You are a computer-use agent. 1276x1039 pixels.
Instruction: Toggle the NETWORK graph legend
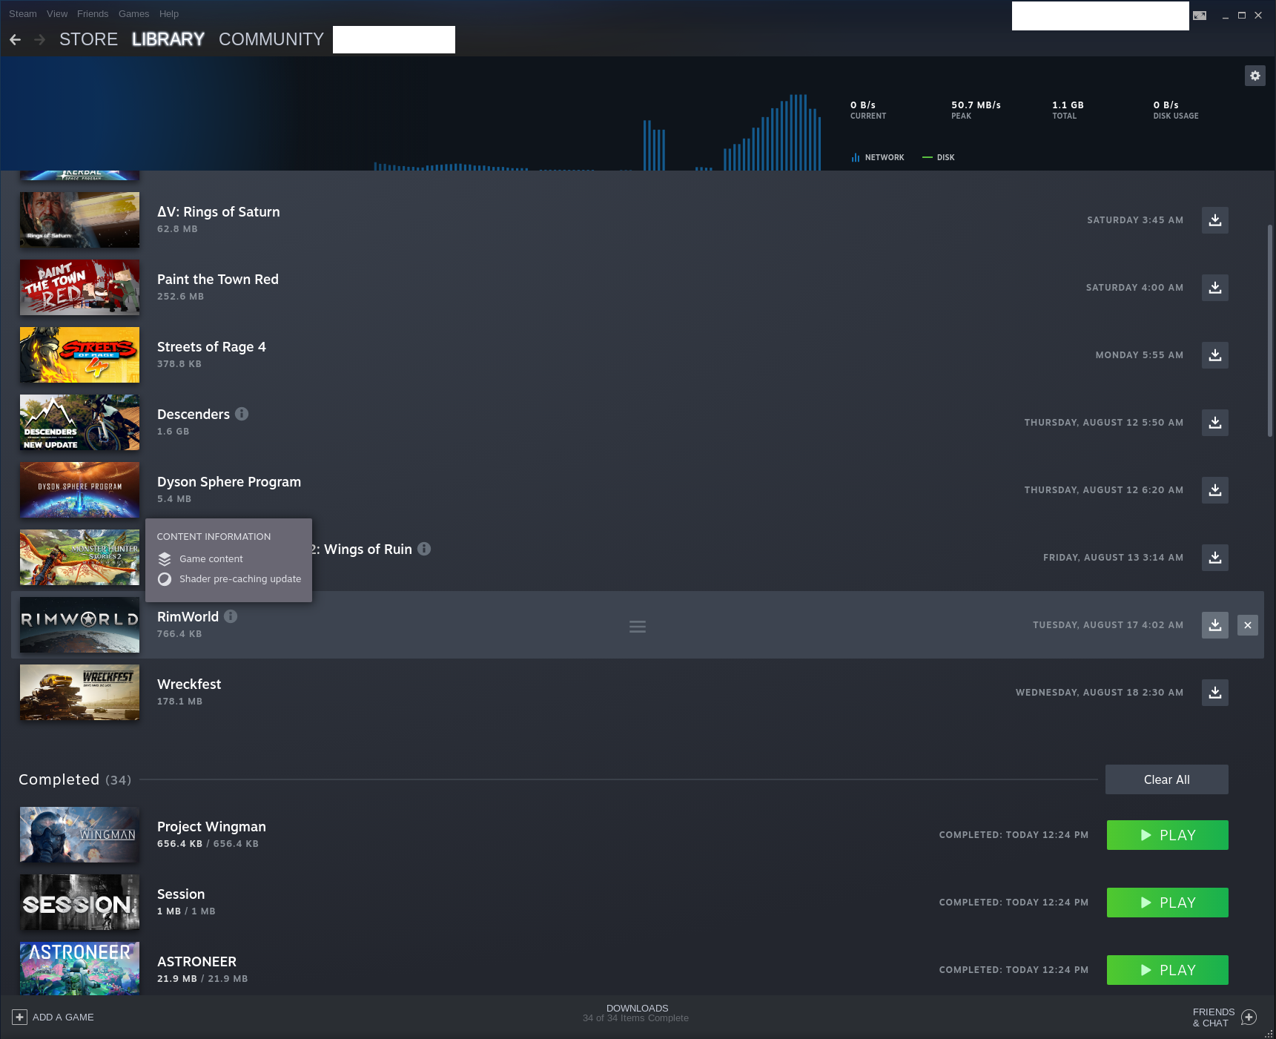coord(878,157)
